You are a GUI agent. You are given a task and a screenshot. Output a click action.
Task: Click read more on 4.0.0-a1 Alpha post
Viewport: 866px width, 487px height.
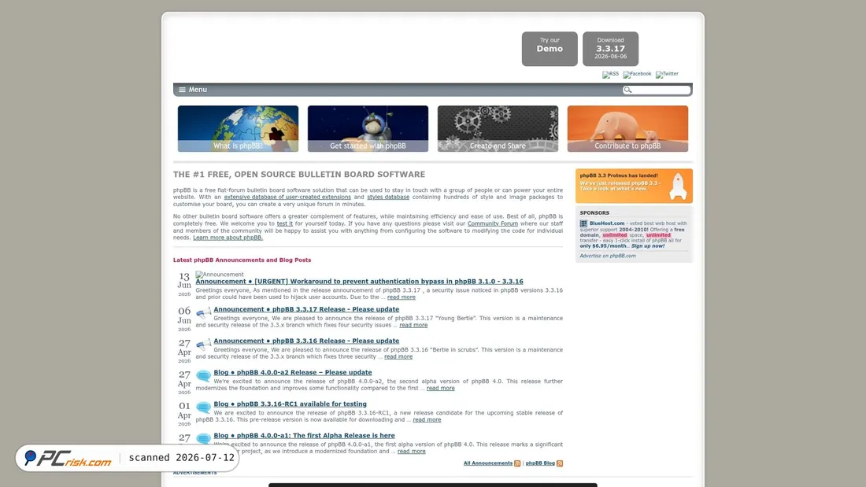(412, 451)
